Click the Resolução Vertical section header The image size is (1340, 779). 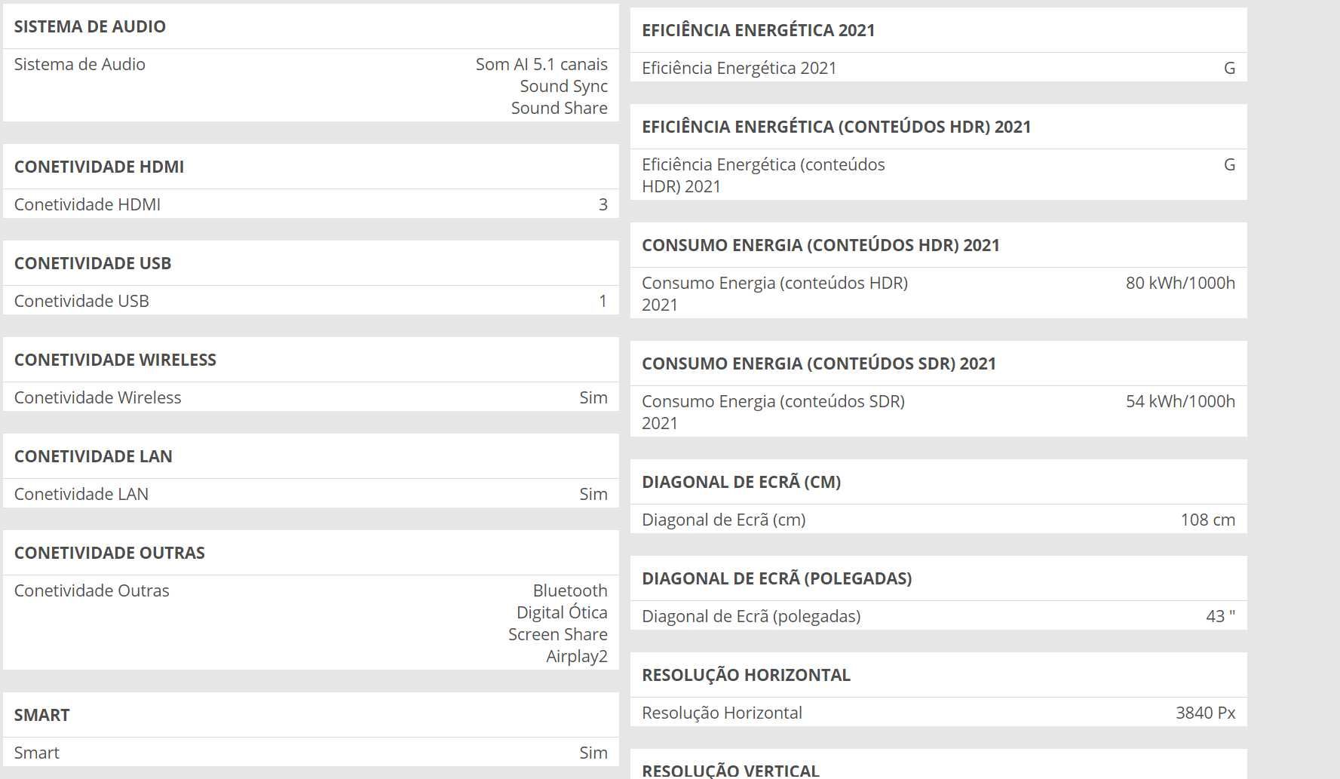coord(730,770)
